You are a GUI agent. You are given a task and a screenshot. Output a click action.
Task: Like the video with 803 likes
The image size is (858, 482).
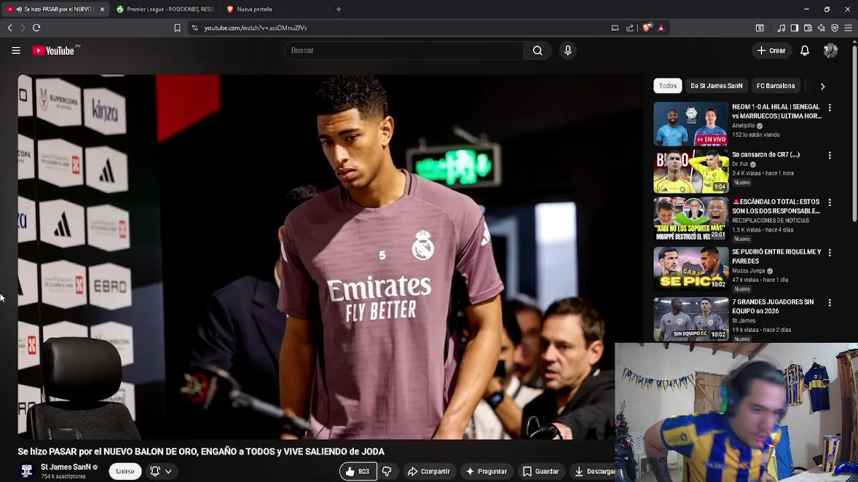click(357, 471)
